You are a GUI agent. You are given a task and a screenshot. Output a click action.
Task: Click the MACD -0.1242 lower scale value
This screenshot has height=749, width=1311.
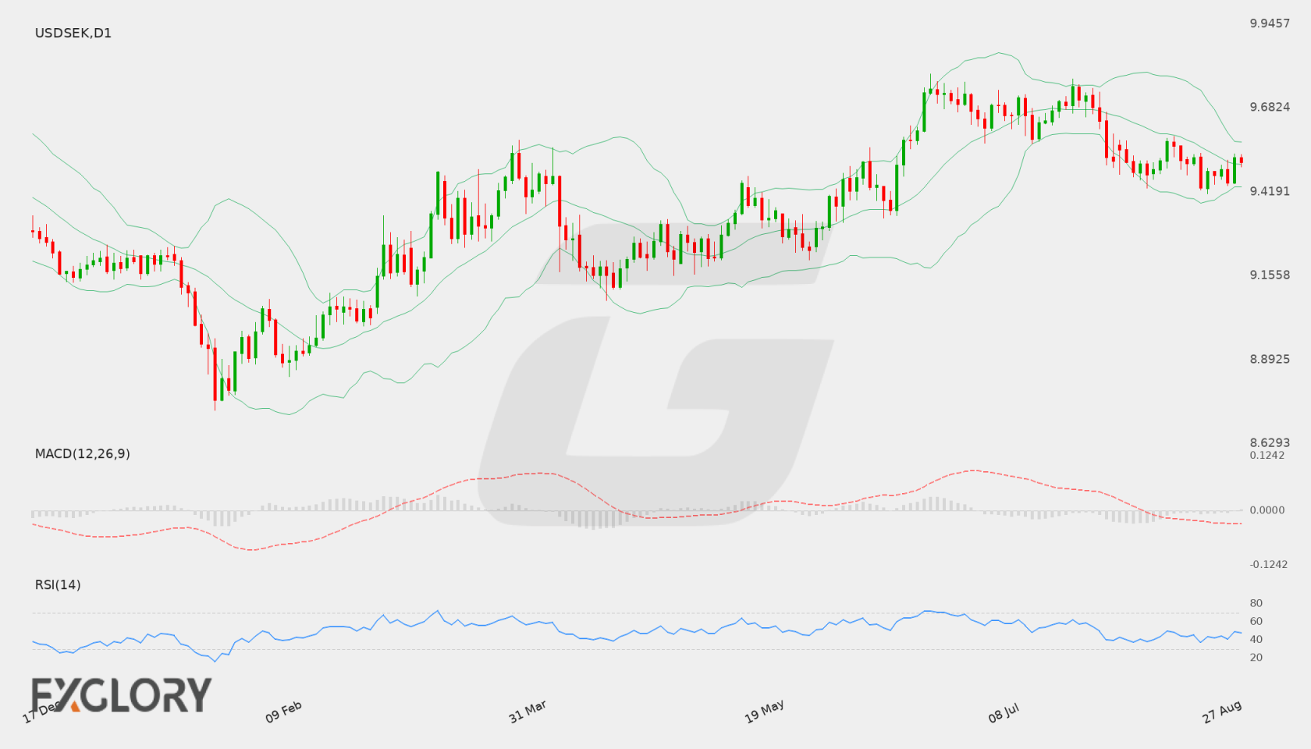pos(1269,564)
